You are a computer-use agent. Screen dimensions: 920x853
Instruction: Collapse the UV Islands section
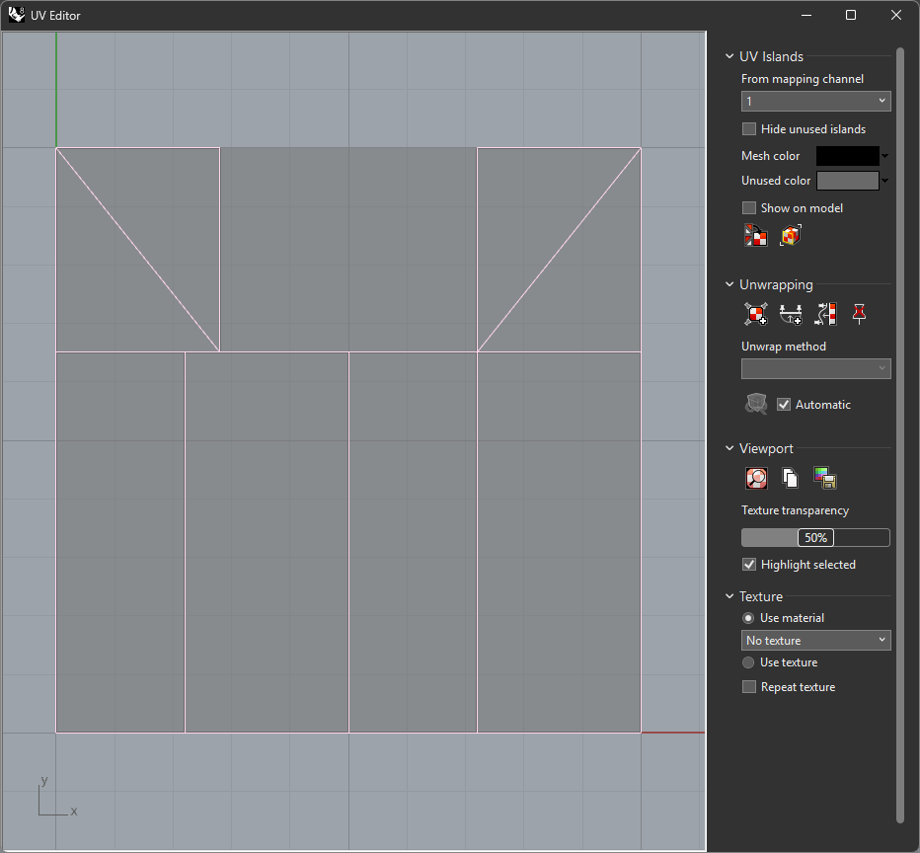tap(730, 57)
